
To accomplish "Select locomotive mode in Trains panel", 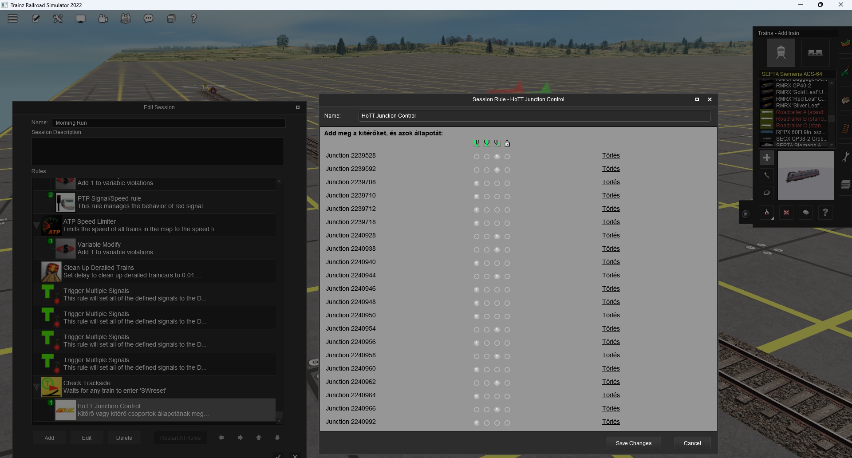I will click(781, 53).
